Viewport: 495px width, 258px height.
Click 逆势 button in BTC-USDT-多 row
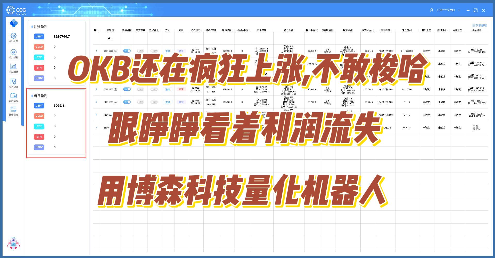click(x=168, y=51)
